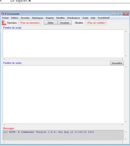Click output window scroll right arrow
The height and width of the screenshot is (146, 130).
[123, 125]
